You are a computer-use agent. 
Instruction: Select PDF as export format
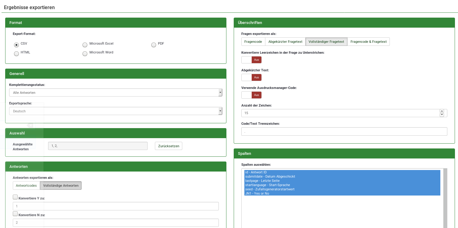(154, 45)
